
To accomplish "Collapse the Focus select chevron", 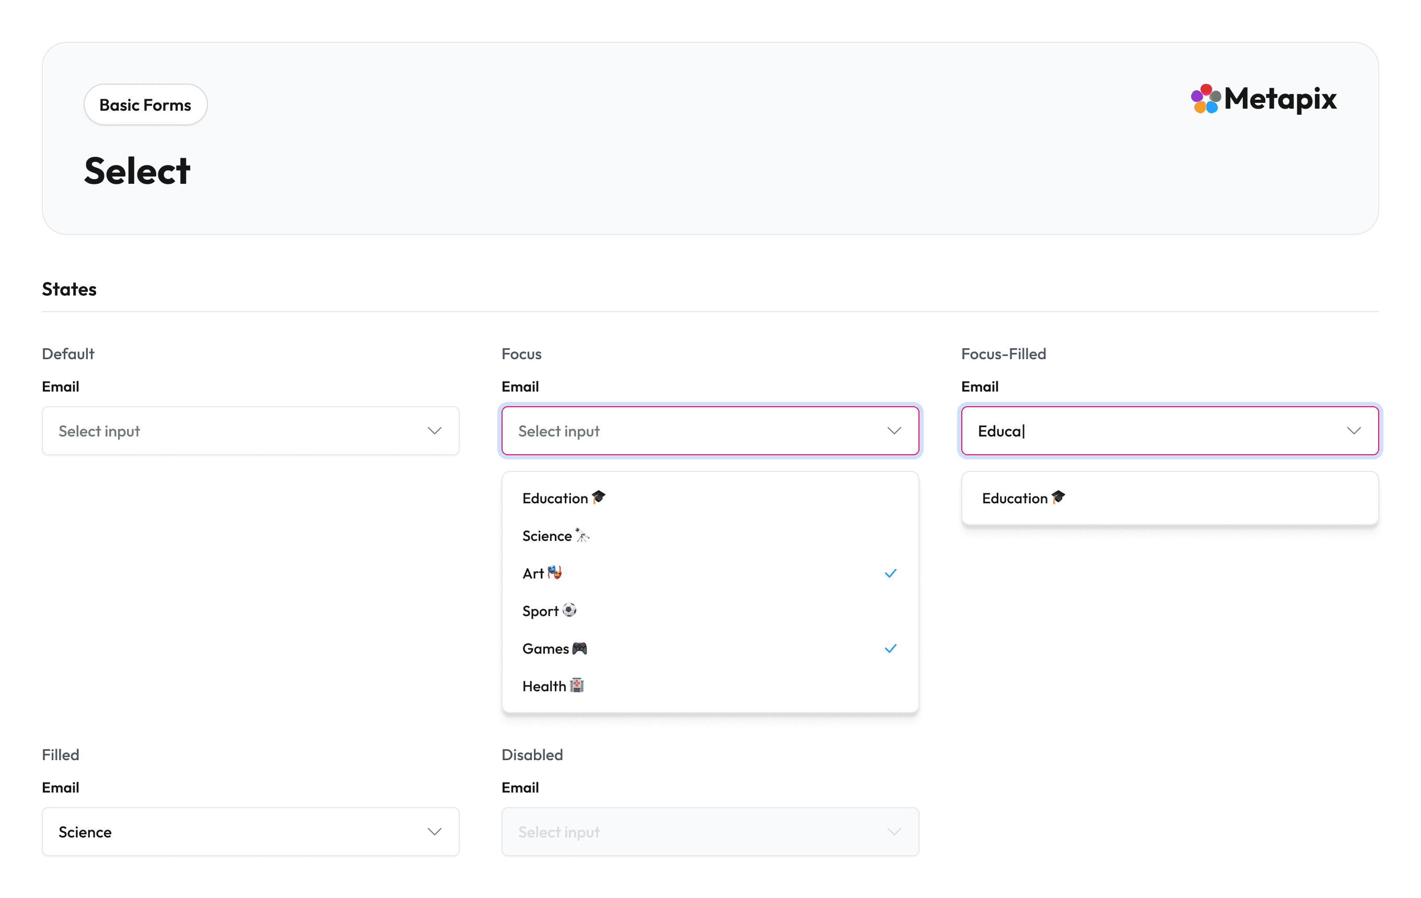I will pyautogui.click(x=894, y=431).
